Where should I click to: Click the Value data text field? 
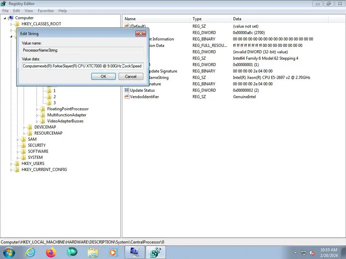[x=83, y=66]
